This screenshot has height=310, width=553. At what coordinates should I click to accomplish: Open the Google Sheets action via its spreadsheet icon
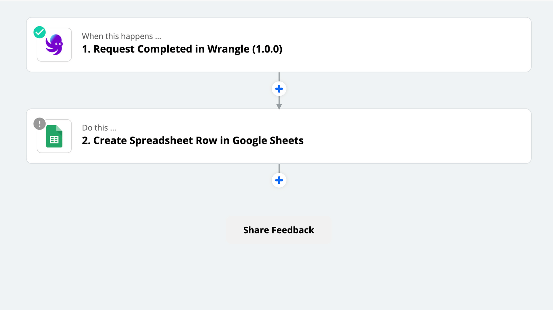[54, 136]
